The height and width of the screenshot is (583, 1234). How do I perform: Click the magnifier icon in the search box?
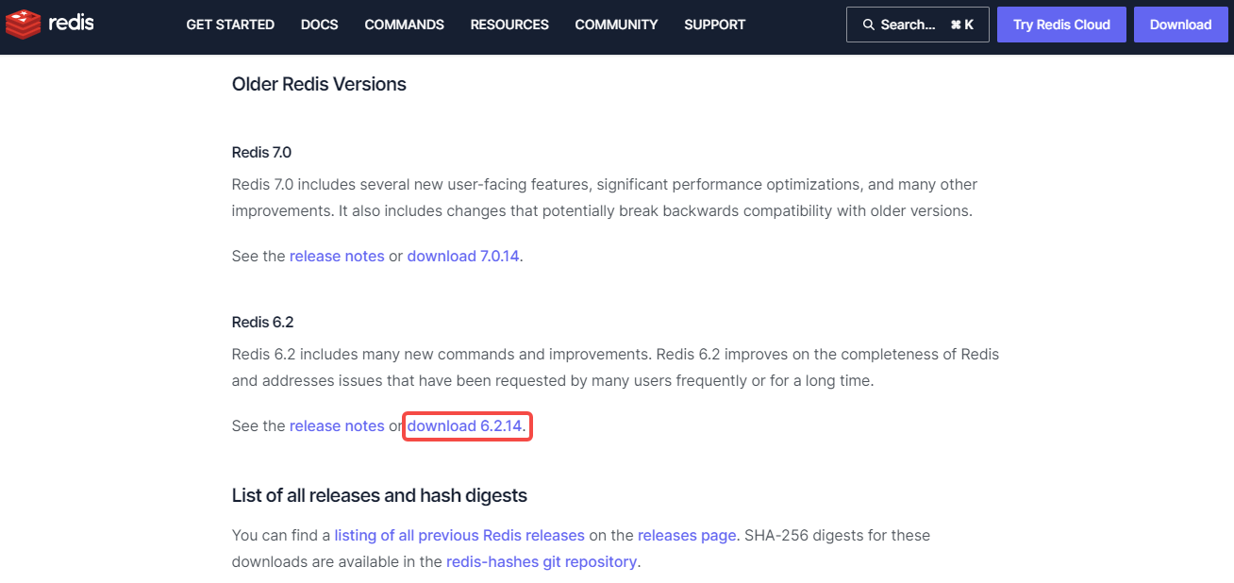(x=868, y=25)
